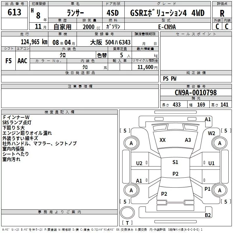Click registration number 大阪 504 ハ 6343
Image resolution: width=233 pixels, height=233 pixels.
[110, 43]
